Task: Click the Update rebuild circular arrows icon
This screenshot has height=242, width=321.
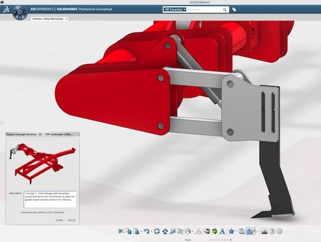Action: click(x=157, y=231)
